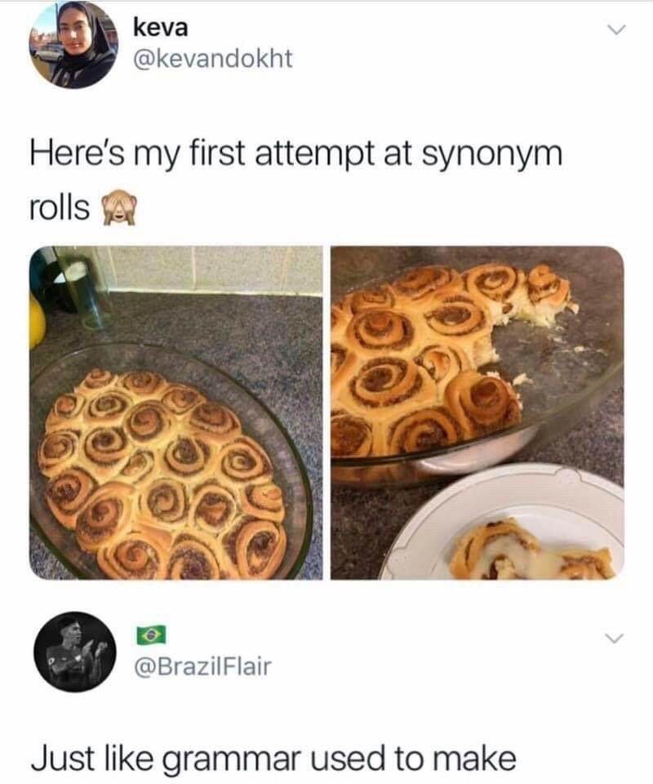Click the tweet text about synonym rolls
This screenshot has height=784, width=653.
click(295, 181)
